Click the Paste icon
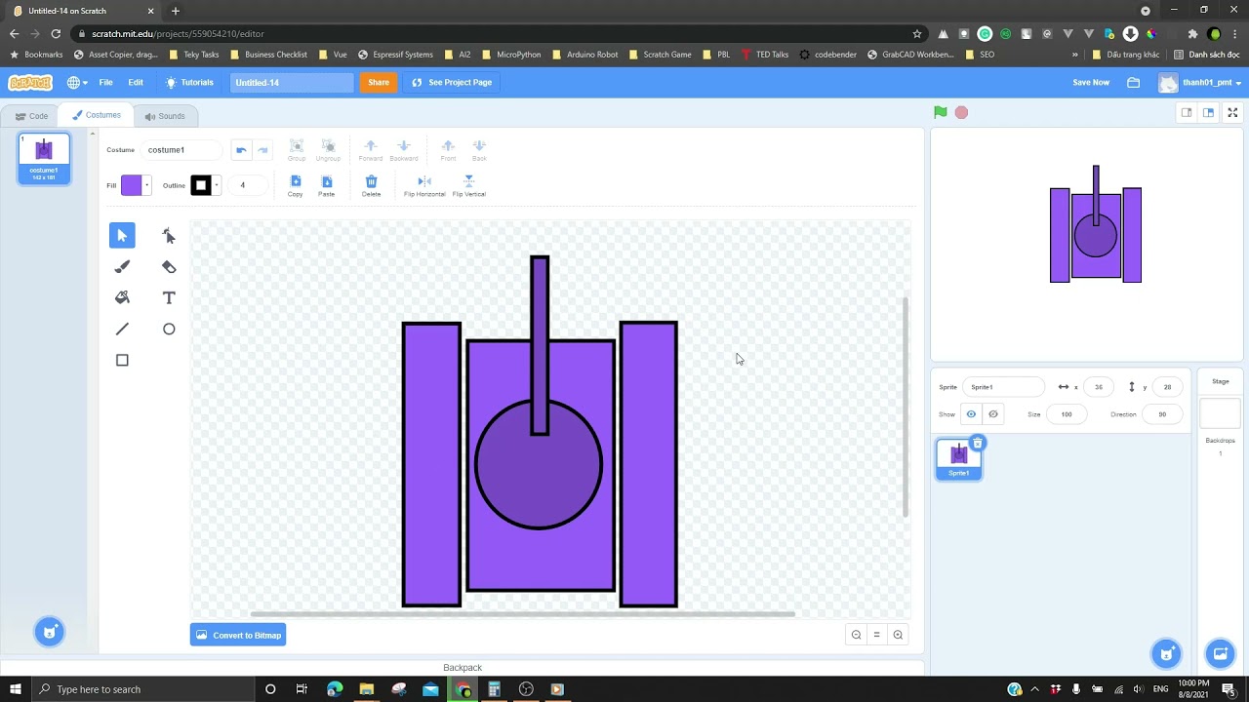This screenshot has height=702, width=1249. pyautogui.click(x=327, y=185)
